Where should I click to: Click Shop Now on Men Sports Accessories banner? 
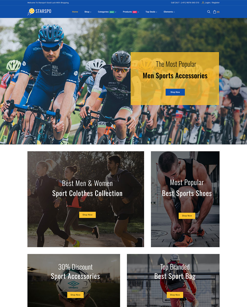pyautogui.click(x=175, y=92)
